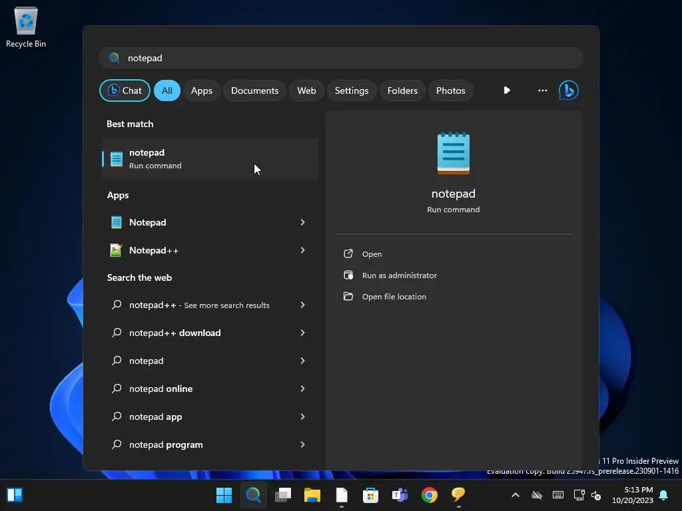Image resolution: width=682 pixels, height=511 pixels.
Task: Click the search box containing 'notepad'
Action: tap(341, 58)
